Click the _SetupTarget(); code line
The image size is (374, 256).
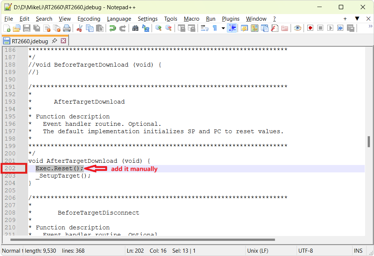click(63, 176)
